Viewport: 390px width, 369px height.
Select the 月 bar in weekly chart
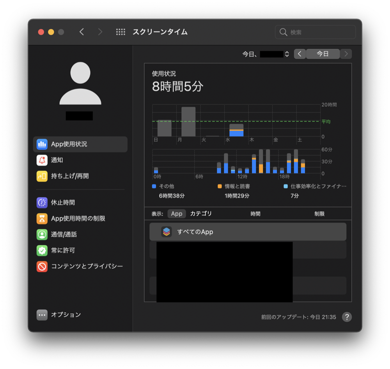point(188,122)
